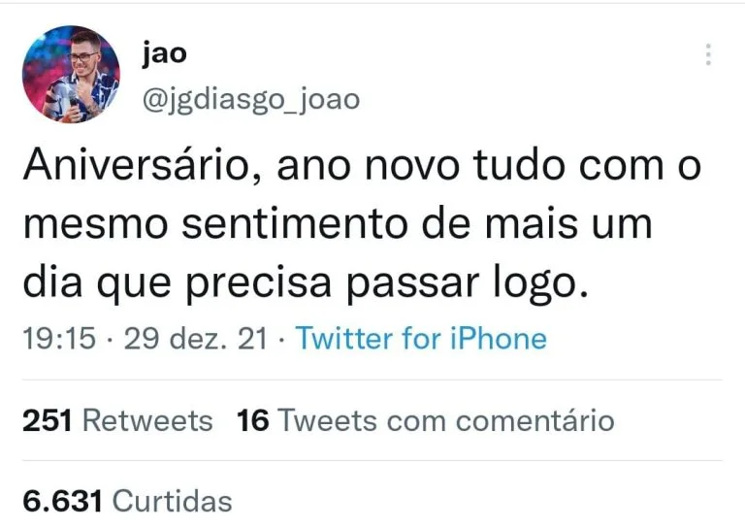Open Tweets com comentário list
Image resolution: width=745 pixels, height=529 pixels.
point(446,421)
